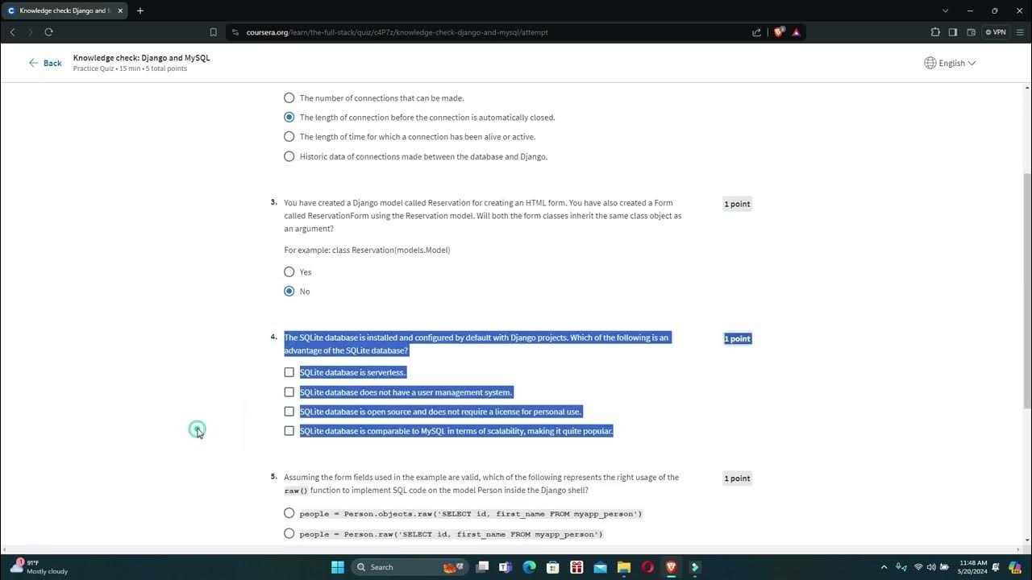The width and height of the screenshot is (1032, 580).
Task: Check 'SQLite database is serverless'
Action: [x=289, y=372]
